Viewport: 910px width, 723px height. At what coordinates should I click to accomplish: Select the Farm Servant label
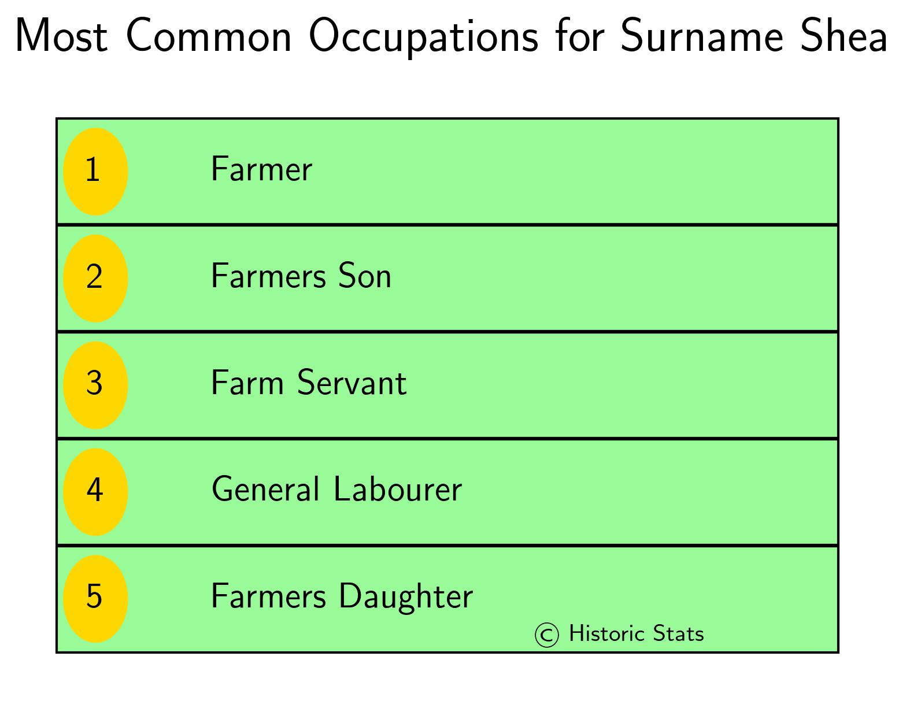point(309,383)
